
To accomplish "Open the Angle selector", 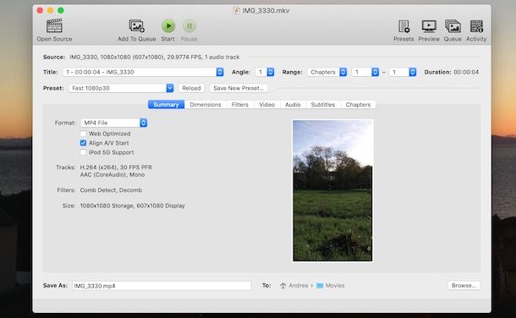I will 265,72.
